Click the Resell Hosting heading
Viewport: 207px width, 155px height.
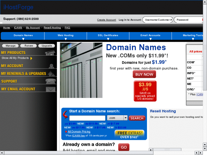163,111
